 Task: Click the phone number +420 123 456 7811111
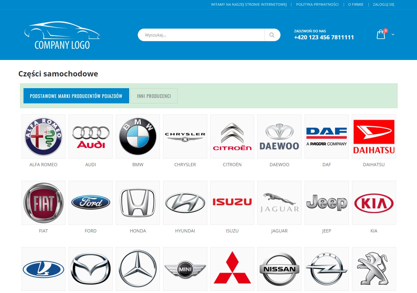coord(324,37)
